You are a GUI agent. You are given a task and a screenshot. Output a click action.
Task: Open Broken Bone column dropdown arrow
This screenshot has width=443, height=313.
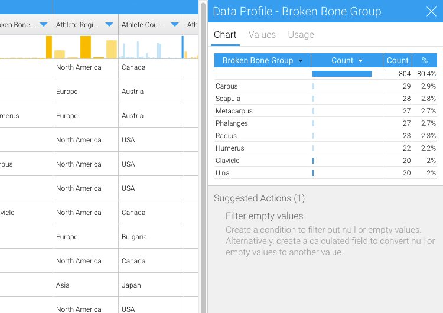coord(44,25)
